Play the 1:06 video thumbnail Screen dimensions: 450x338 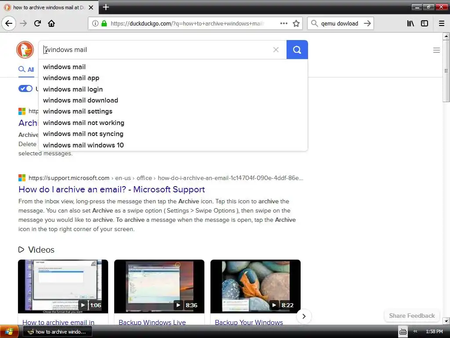coord(63,286)
